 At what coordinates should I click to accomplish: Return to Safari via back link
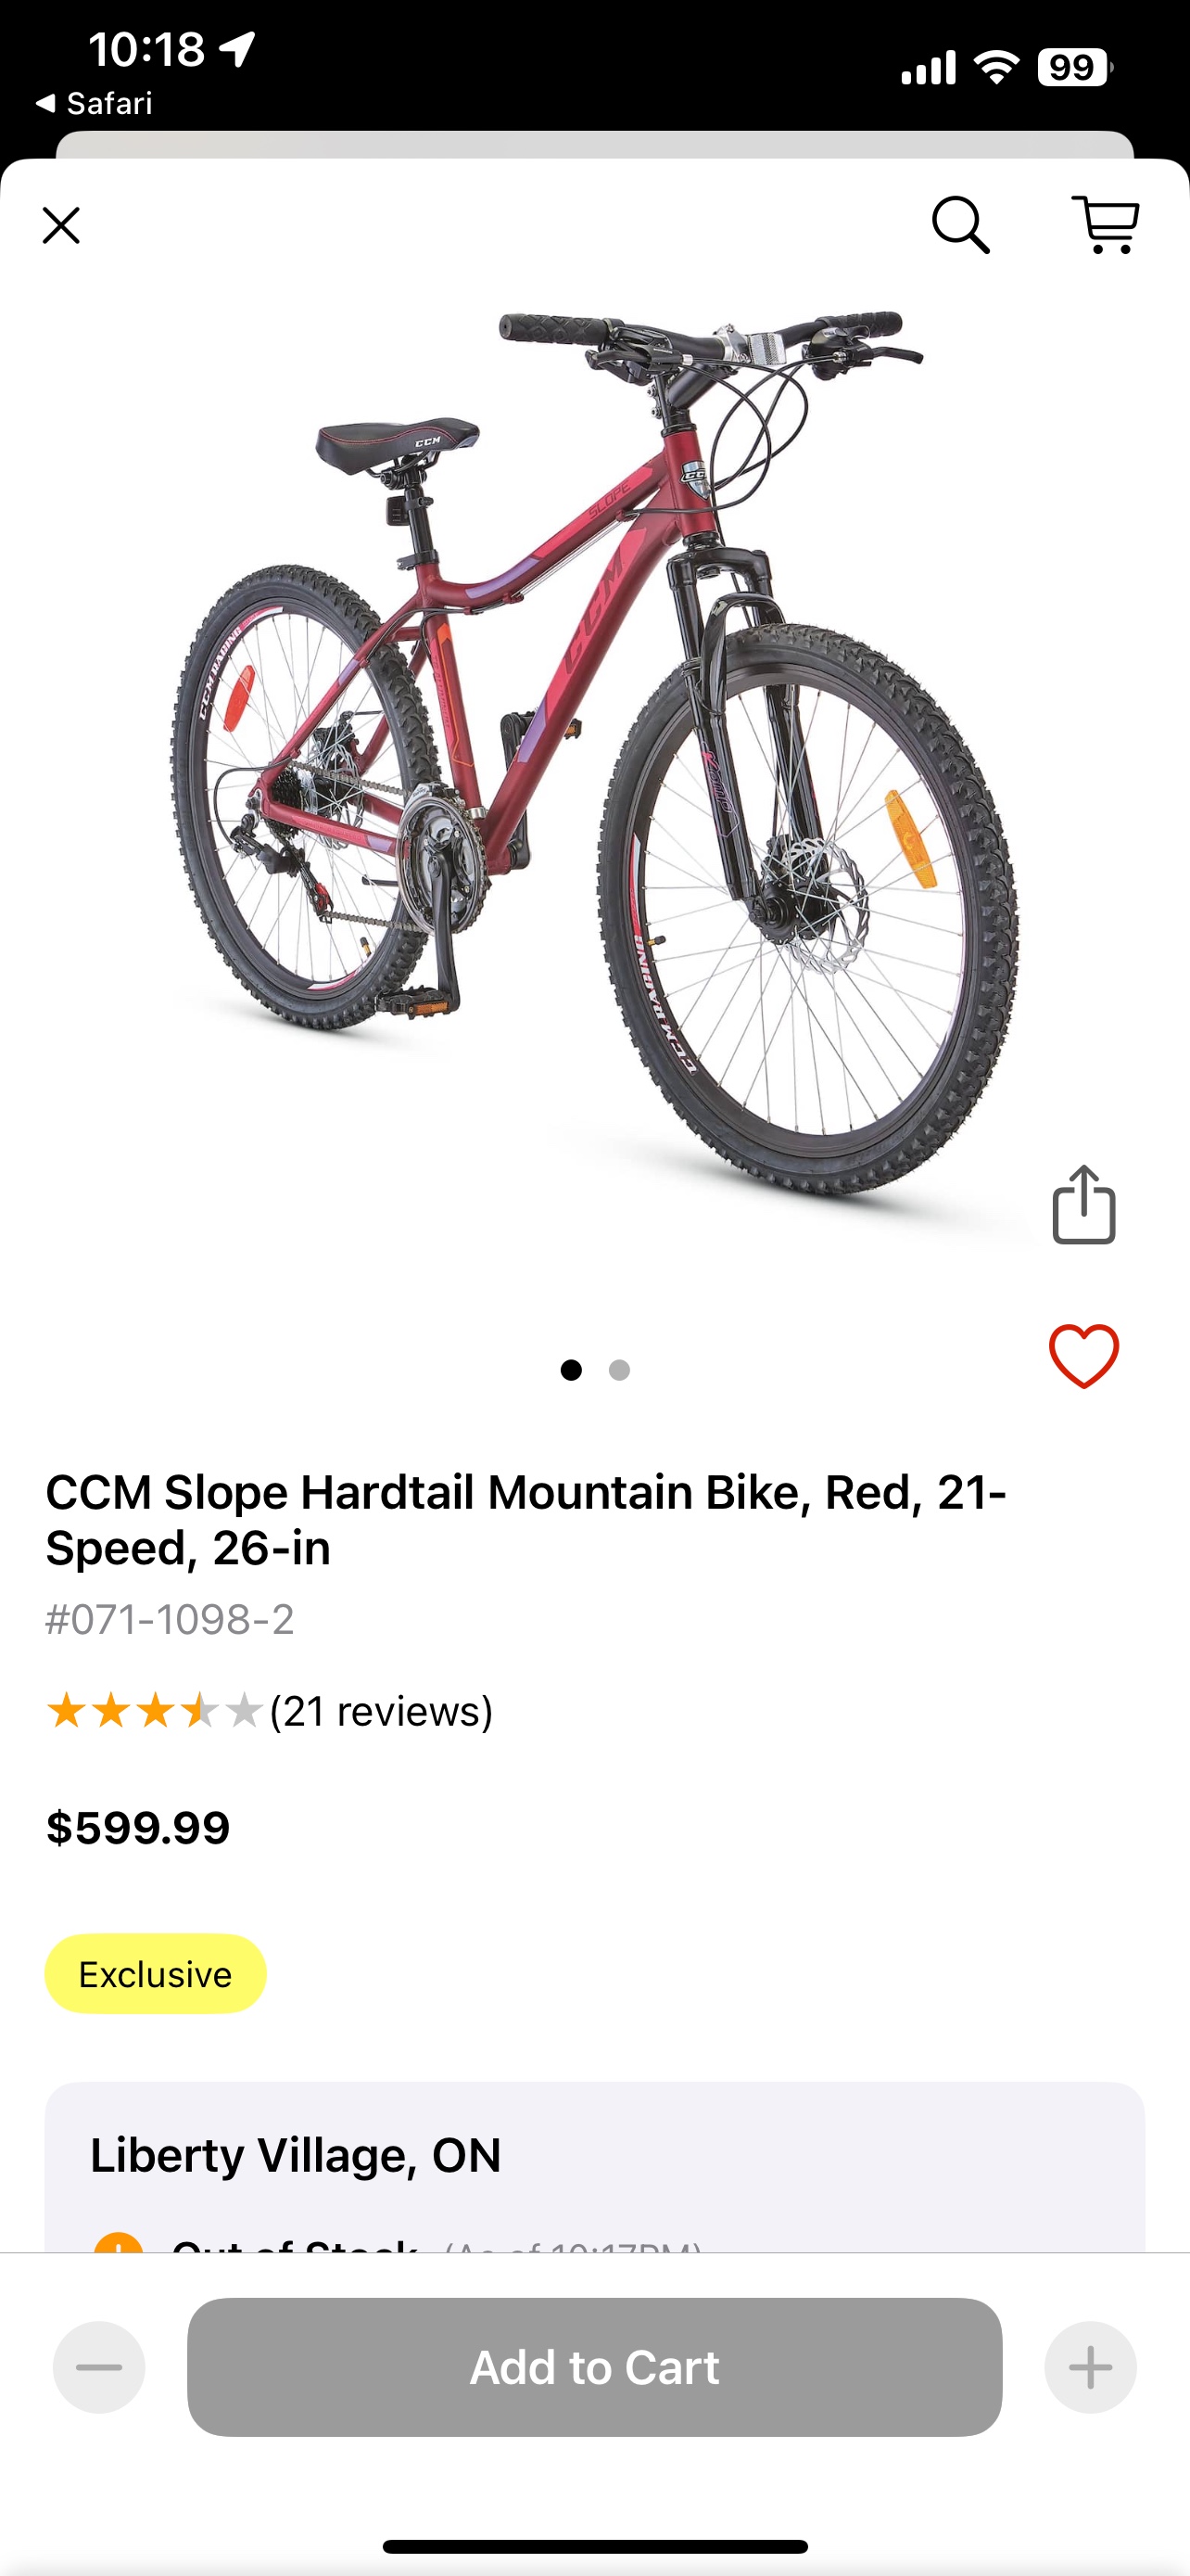[94, 103]
